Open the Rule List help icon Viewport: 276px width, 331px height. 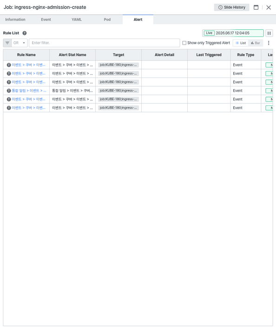pyautogui.click(x=25, y=33)
